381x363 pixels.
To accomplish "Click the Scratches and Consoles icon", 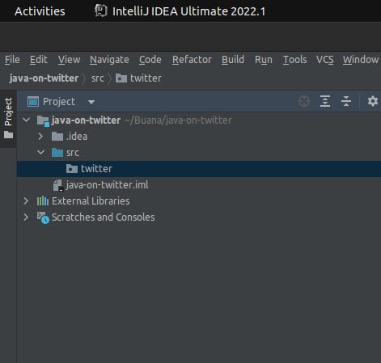I will [x=43, y=217].
